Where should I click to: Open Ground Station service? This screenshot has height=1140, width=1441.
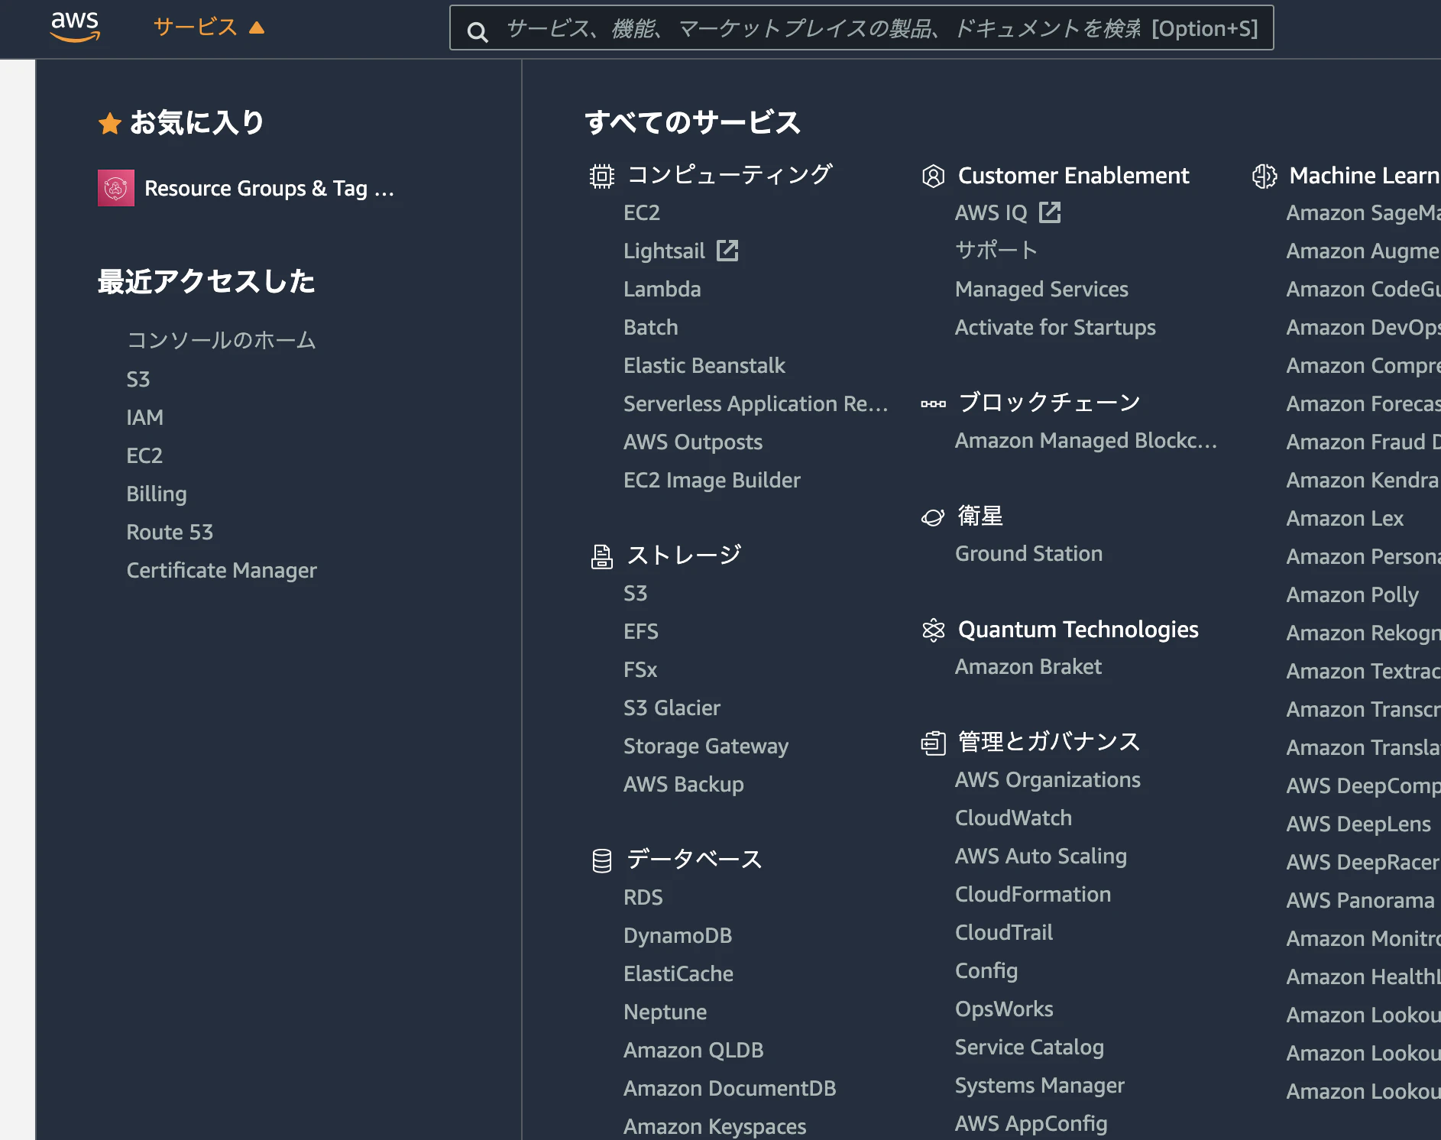1029,553
